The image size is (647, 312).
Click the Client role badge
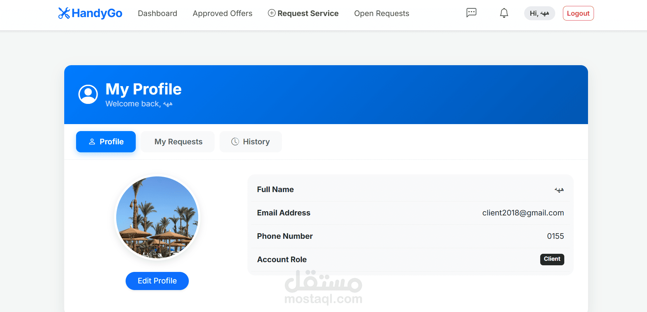(x=552, y=259)
